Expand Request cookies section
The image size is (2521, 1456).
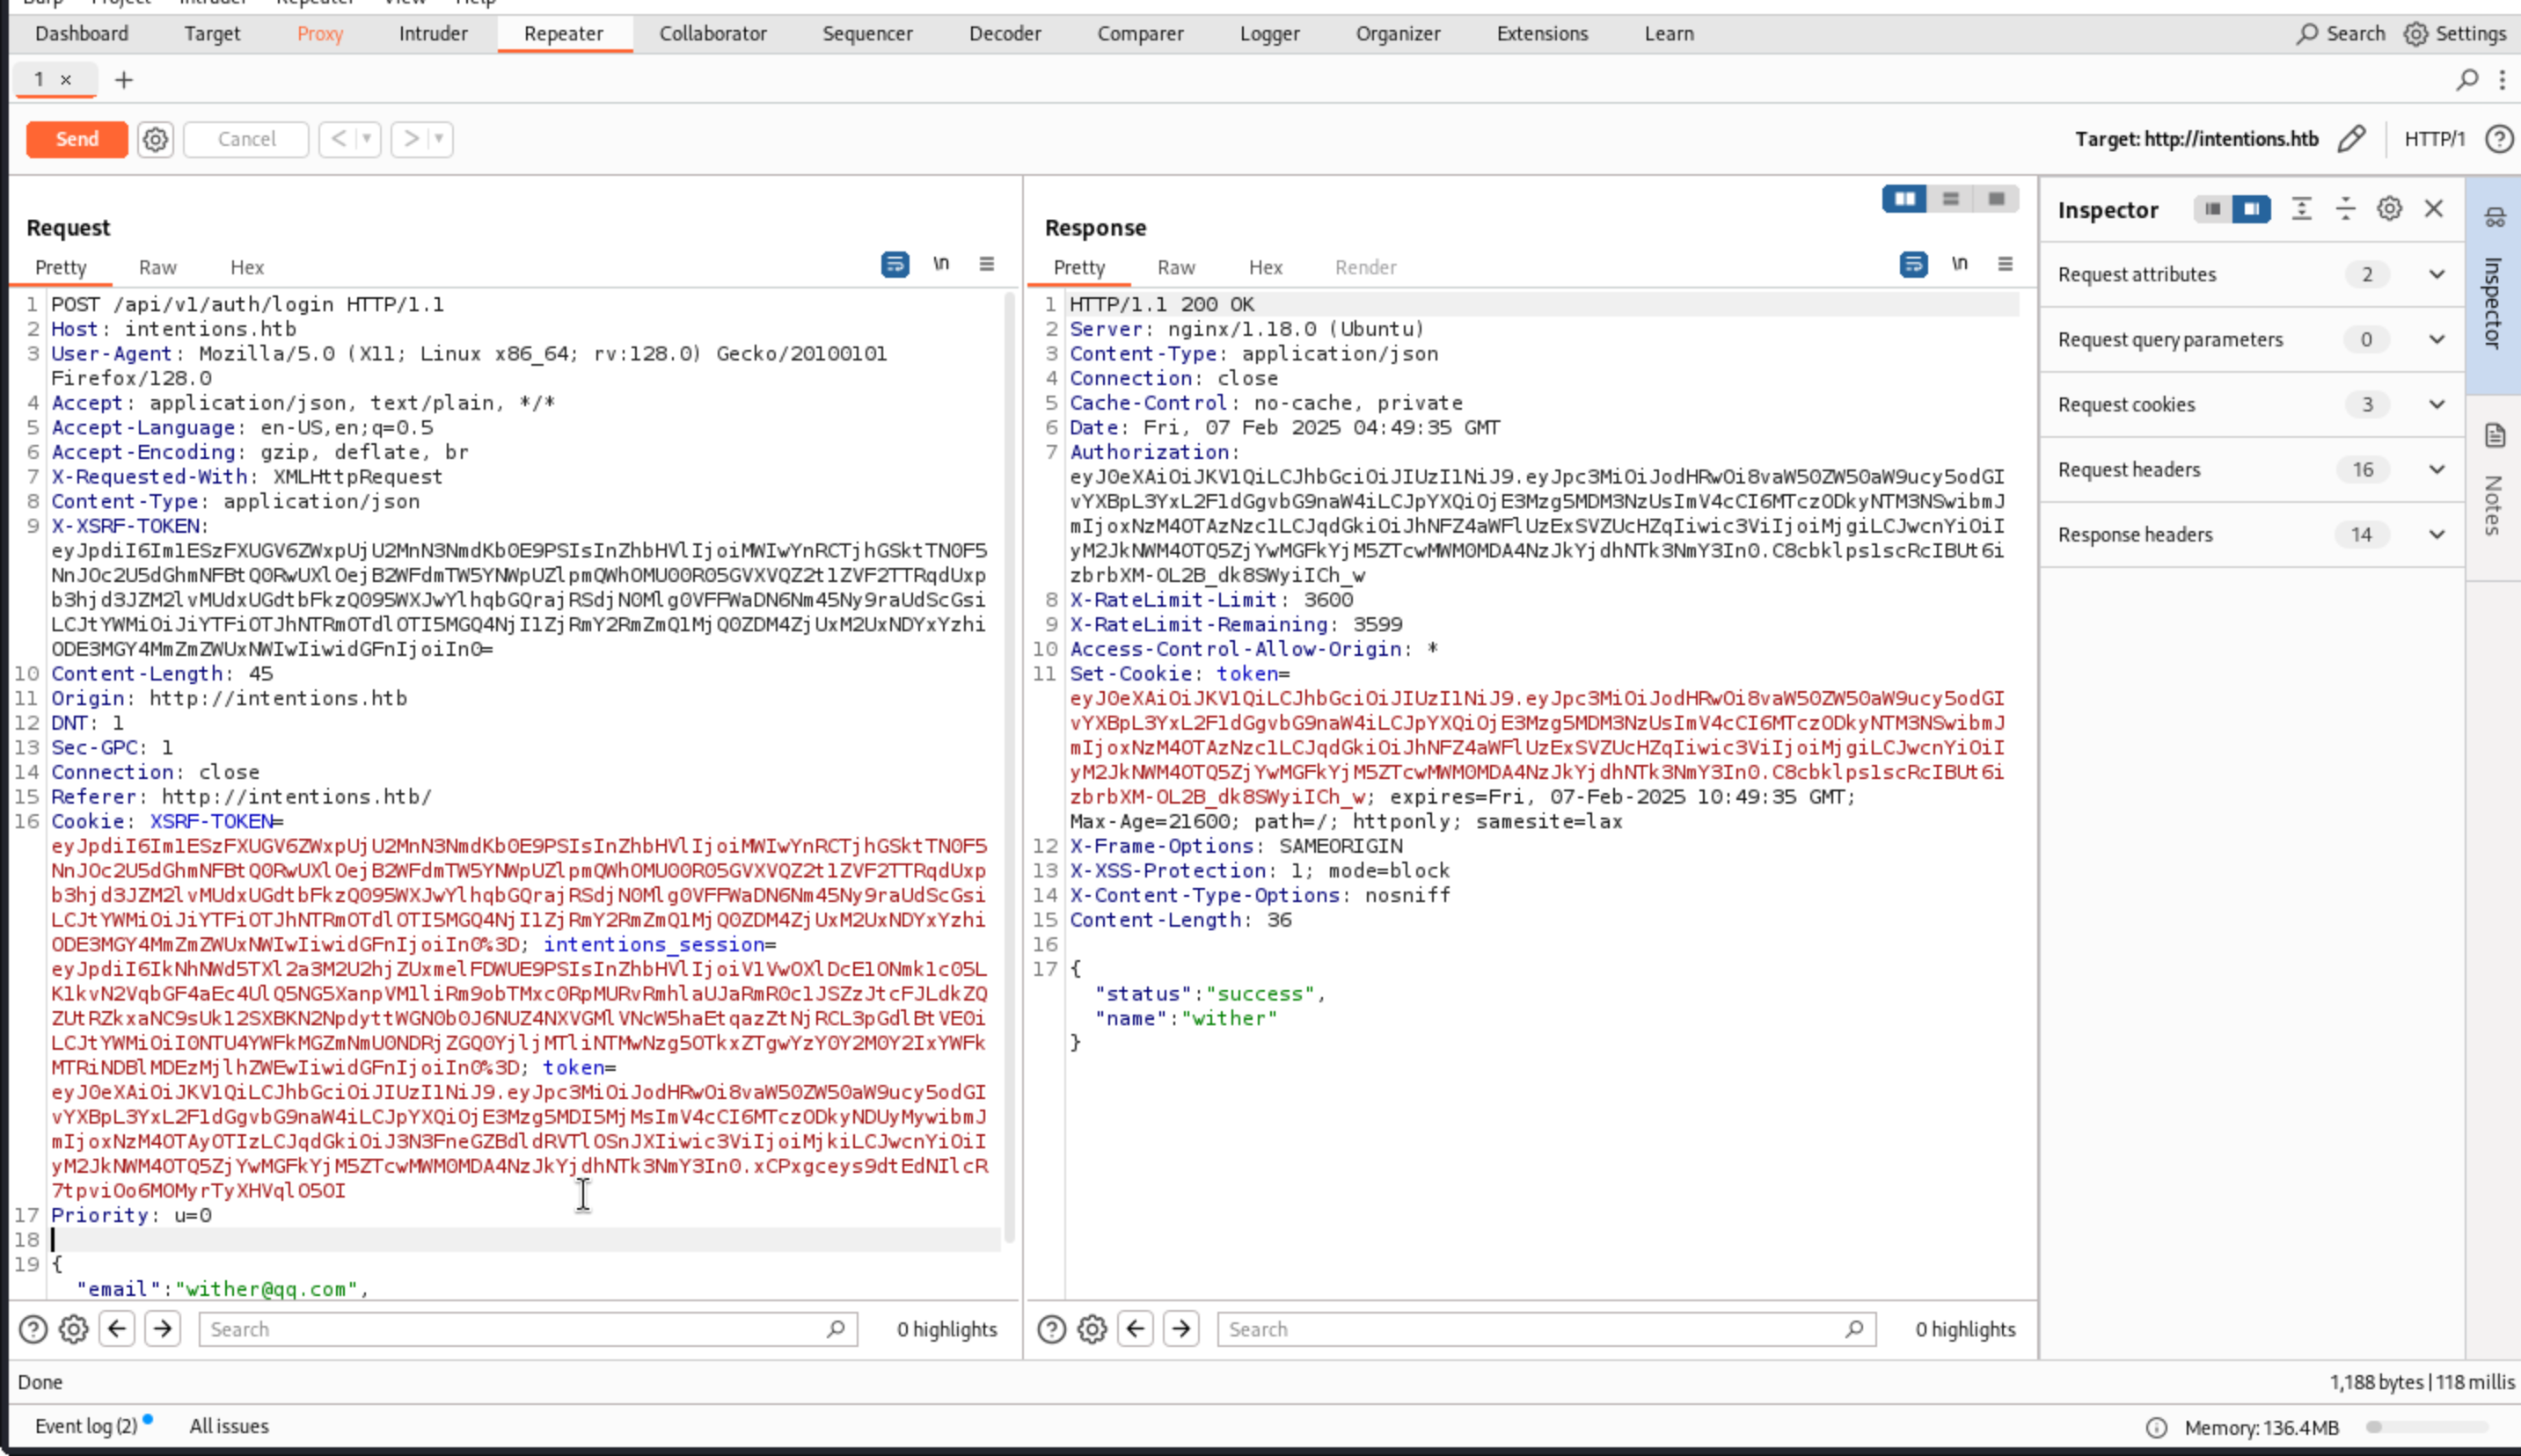coord(2436,404)
